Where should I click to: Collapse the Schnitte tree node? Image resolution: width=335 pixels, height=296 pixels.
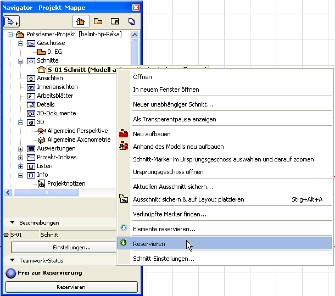[20, 61]
